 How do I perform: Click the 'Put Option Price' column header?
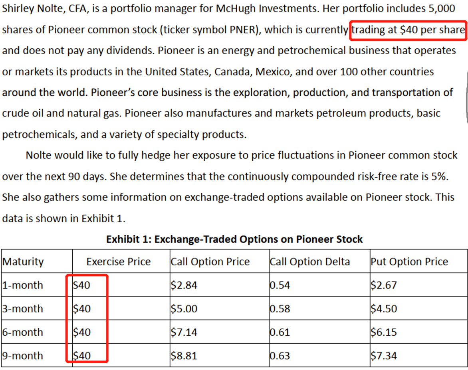click(x=409, y=262)
